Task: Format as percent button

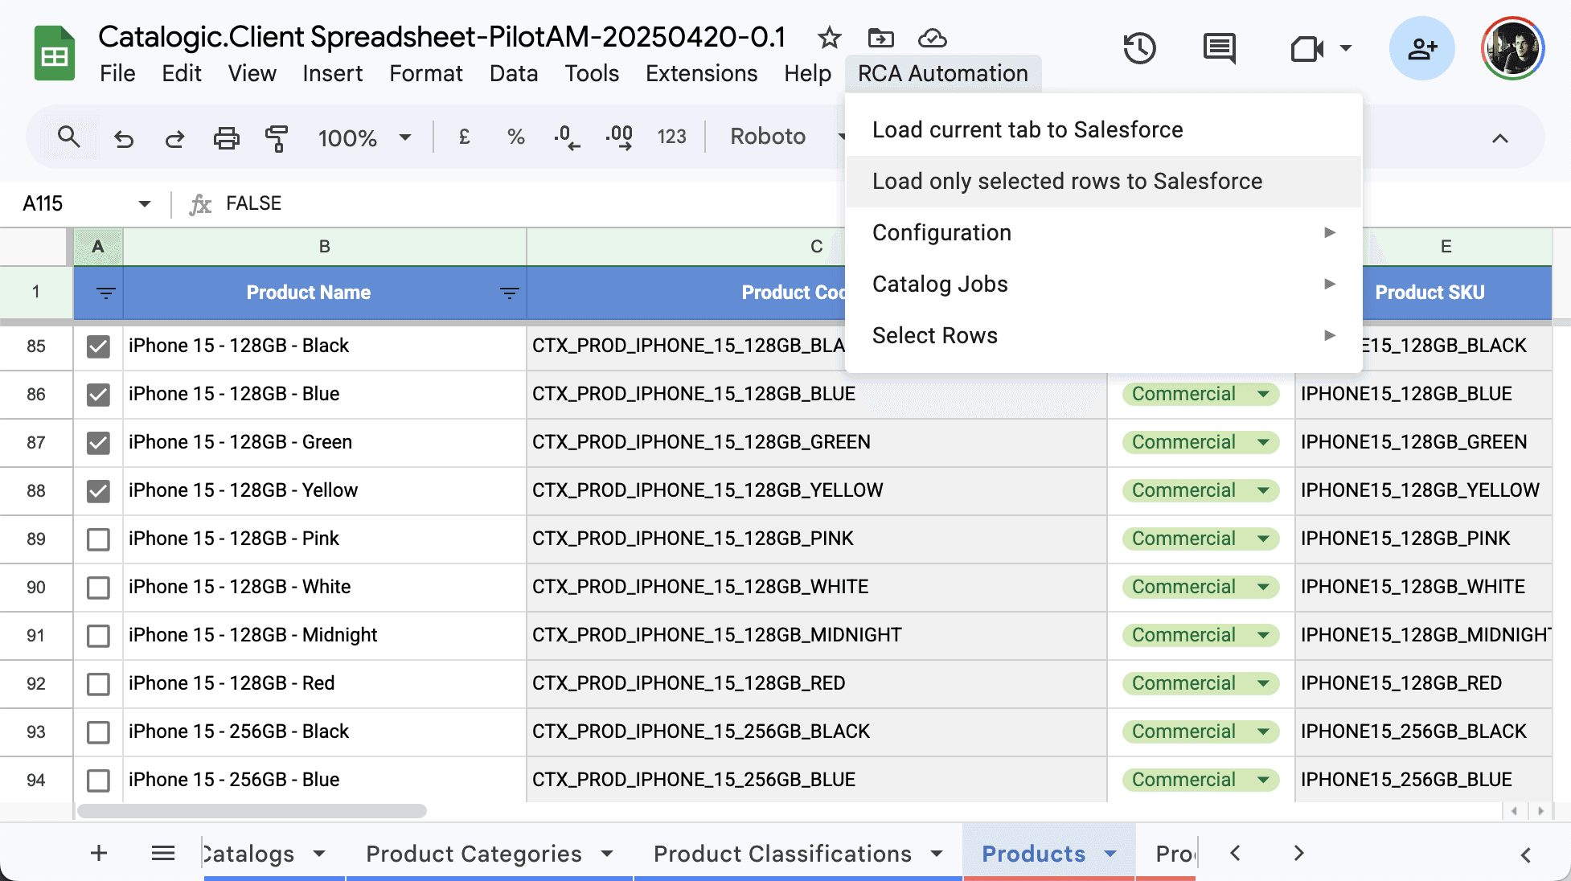Action: [515, 137]
